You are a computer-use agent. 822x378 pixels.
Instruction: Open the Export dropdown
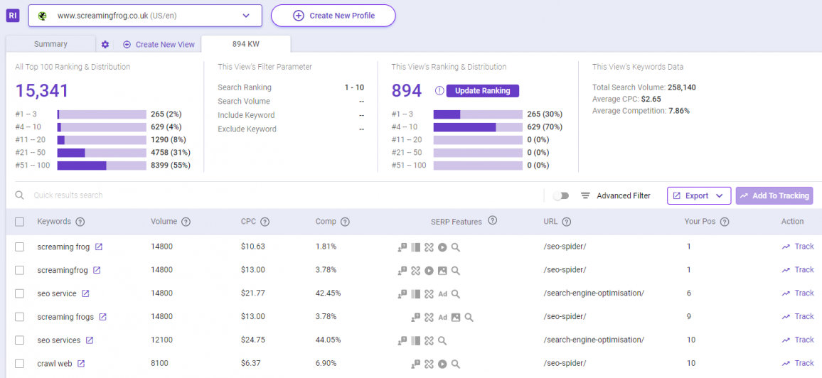point(699,196)
